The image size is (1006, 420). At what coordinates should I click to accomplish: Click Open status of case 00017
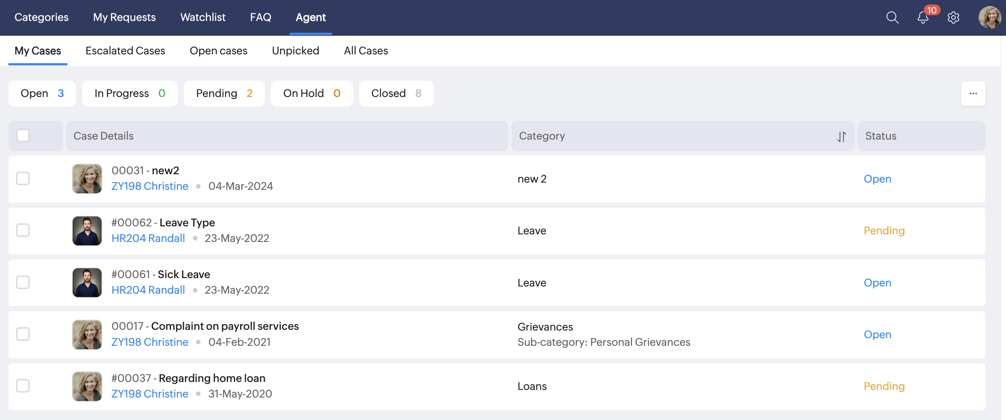877,334
